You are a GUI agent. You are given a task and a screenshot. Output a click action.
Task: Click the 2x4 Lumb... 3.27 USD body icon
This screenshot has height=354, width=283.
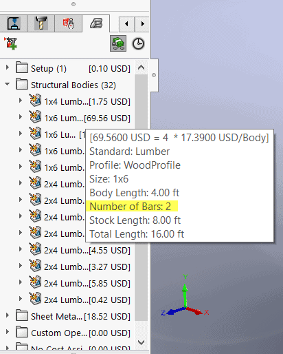coord(35,266)
